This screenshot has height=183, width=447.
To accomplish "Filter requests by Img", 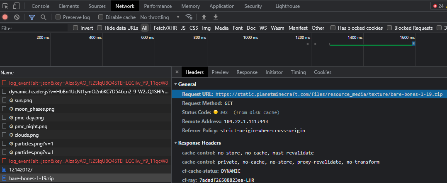I will pyautogui.click(x=206, y=28).
